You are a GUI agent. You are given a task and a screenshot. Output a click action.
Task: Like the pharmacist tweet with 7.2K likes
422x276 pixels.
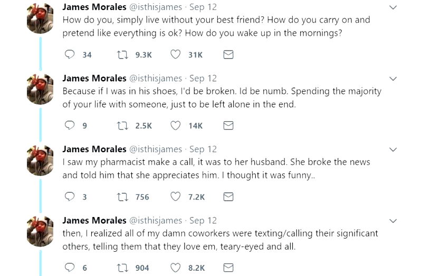pyautogui.click(x=176, y=196)
